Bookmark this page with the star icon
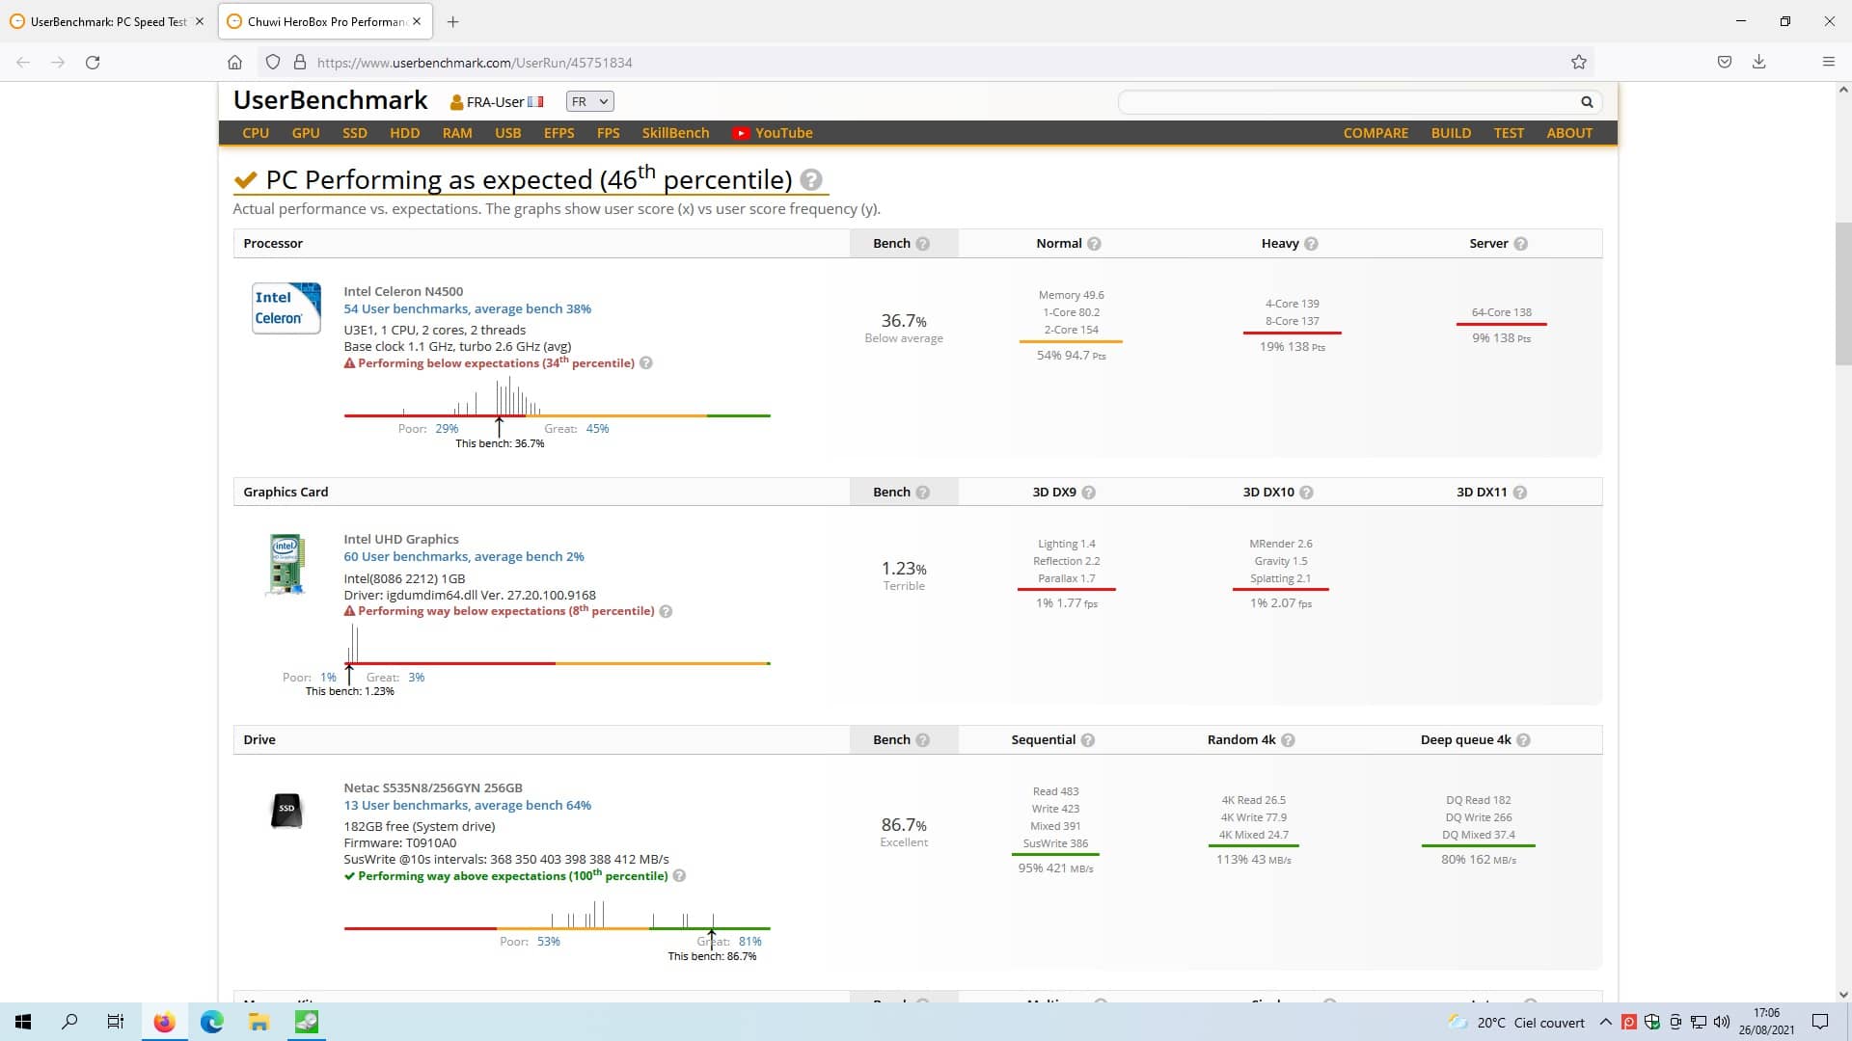This screenshot has width=1852, height=1041. (x=1579, y=62)
